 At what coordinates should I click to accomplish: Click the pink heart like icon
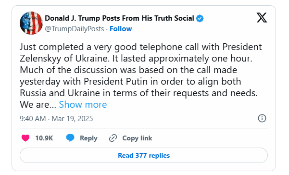coord(25,138)
